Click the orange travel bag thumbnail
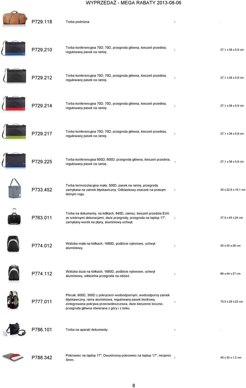This screenshot has height=388, width=246. click(x=15, y=18)
